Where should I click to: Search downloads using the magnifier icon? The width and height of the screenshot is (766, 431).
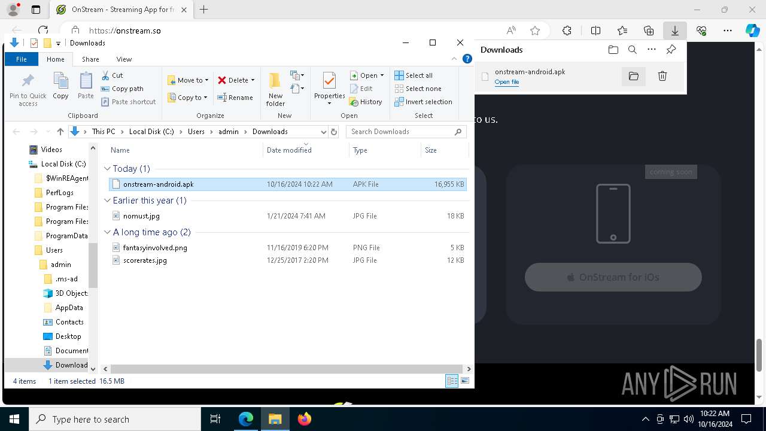[632, 50]
